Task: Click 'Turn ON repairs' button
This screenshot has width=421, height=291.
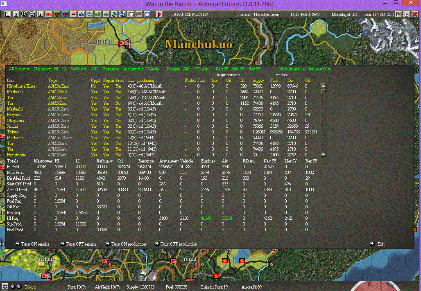Action: (x=33, y=244)
